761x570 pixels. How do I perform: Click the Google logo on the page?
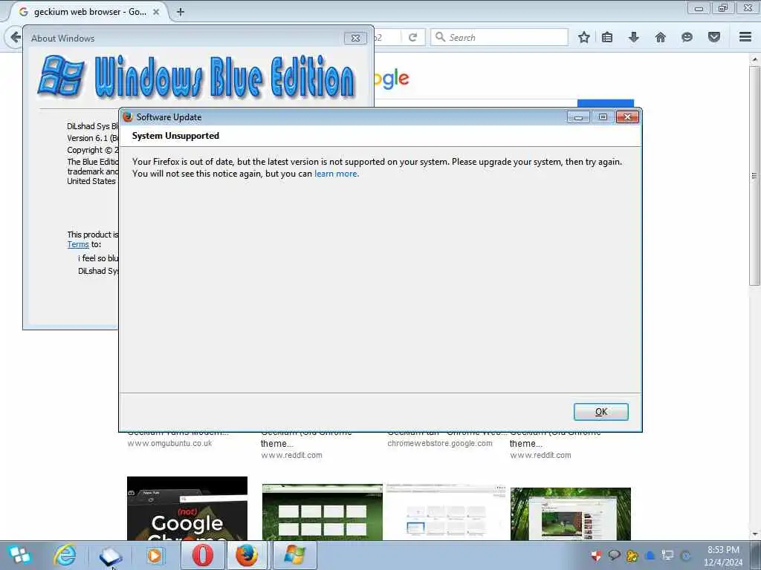[x=392, y=79]
